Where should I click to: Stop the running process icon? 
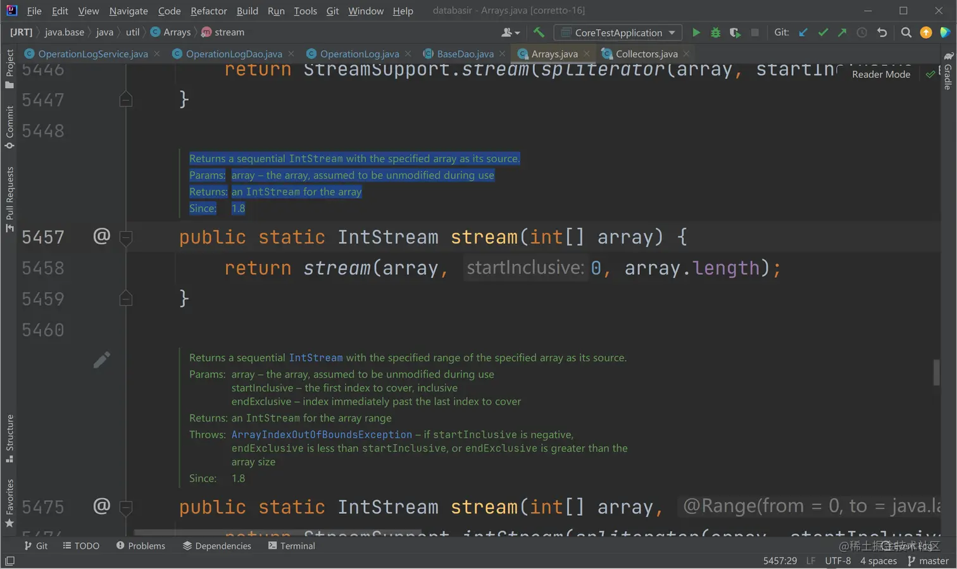pos(754,32)
